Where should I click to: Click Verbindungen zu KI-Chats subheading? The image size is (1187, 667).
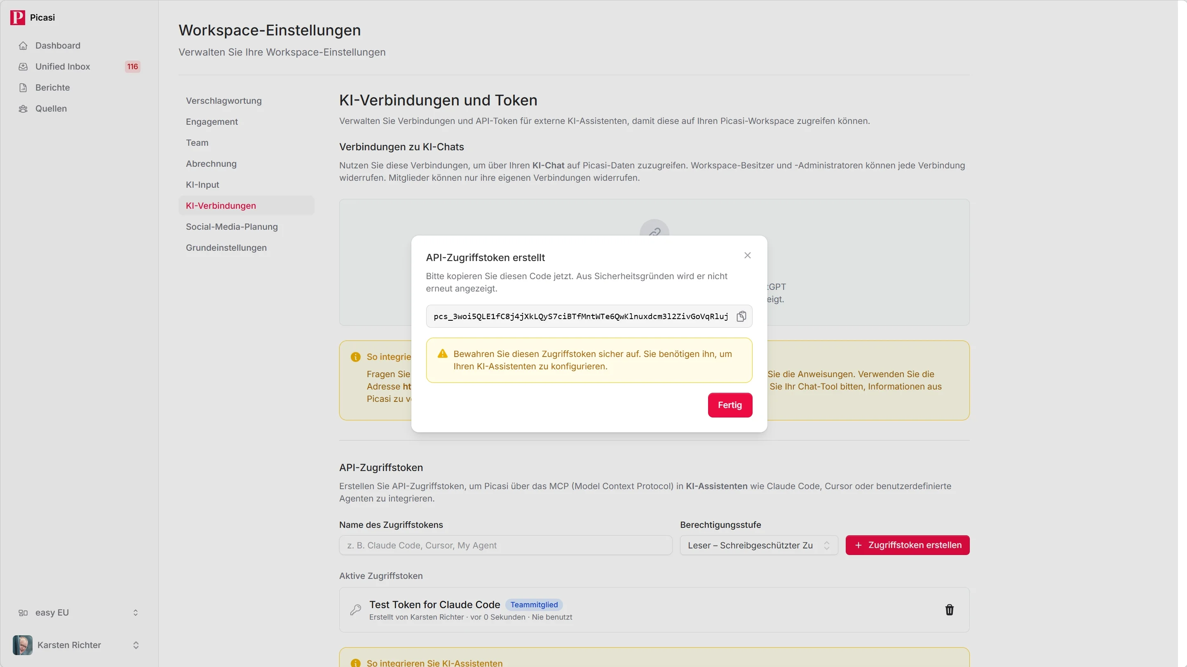click(x=401, y=147)
